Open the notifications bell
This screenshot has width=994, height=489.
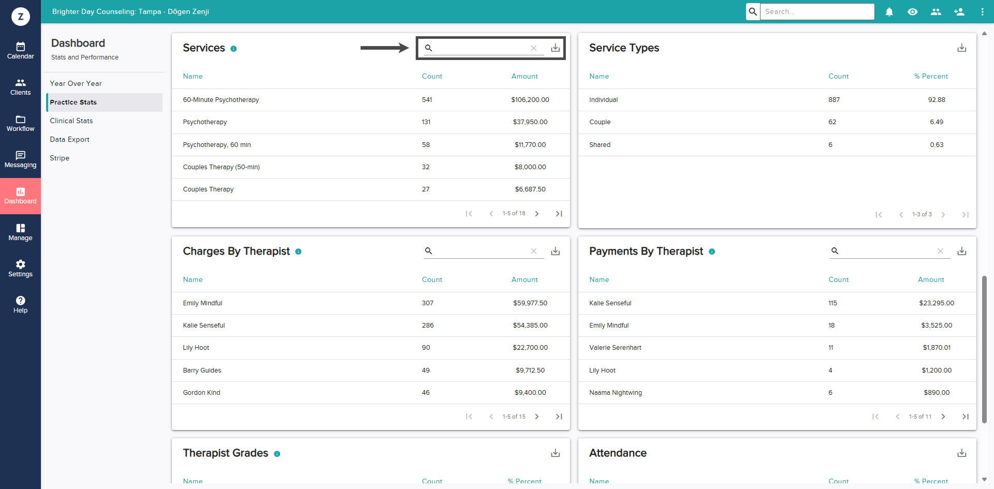tap(889, 11)
